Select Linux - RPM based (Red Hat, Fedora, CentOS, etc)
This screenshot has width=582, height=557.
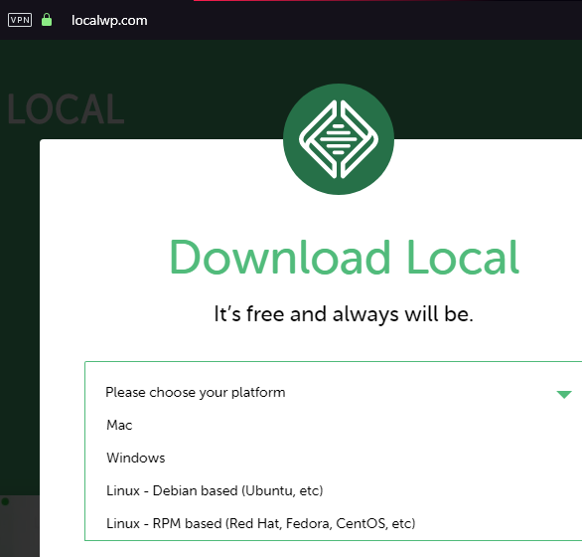click(260, 523)
